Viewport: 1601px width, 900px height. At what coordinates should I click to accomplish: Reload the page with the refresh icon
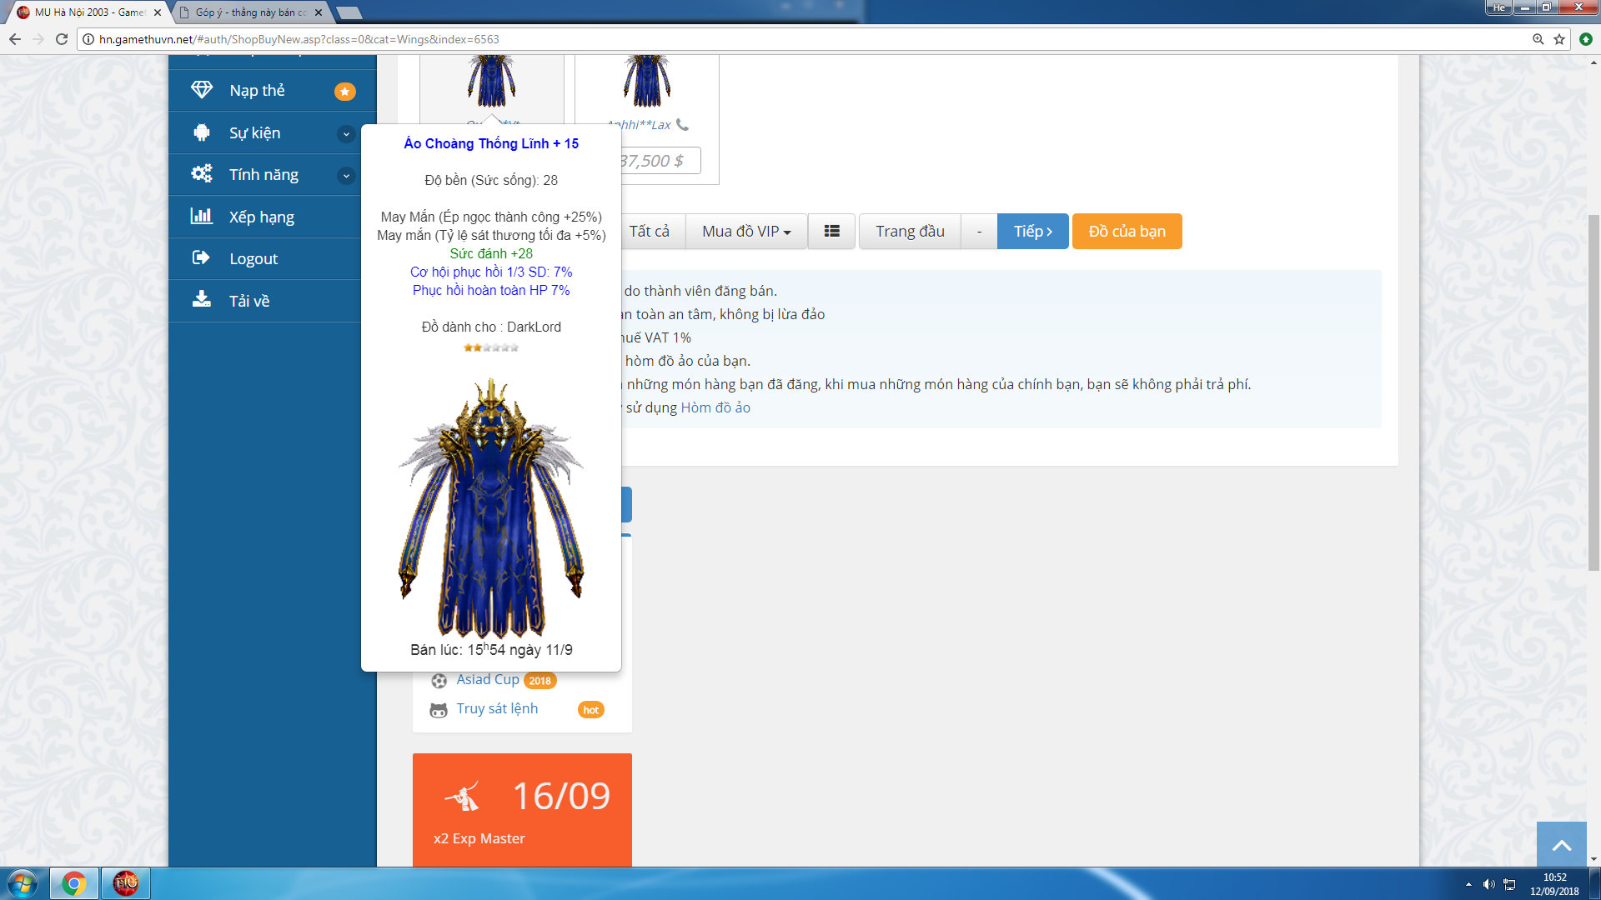(x=62, y=39)
